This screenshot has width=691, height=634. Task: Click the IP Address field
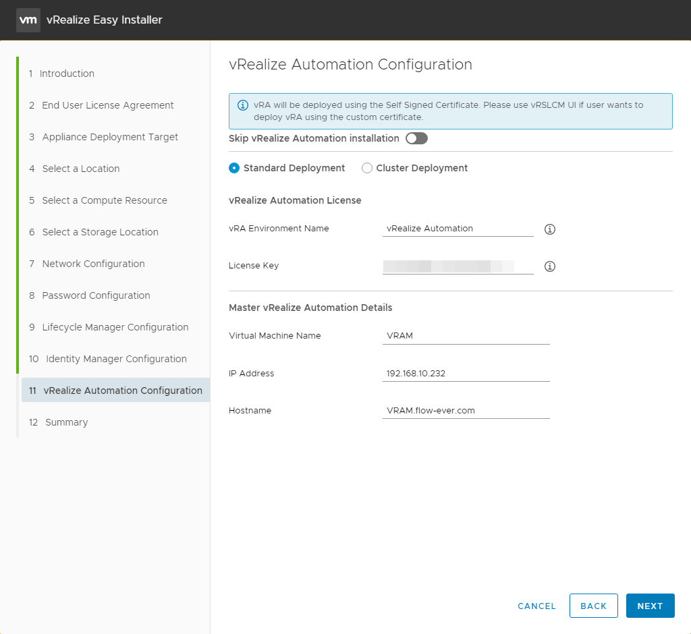(466, 373)
